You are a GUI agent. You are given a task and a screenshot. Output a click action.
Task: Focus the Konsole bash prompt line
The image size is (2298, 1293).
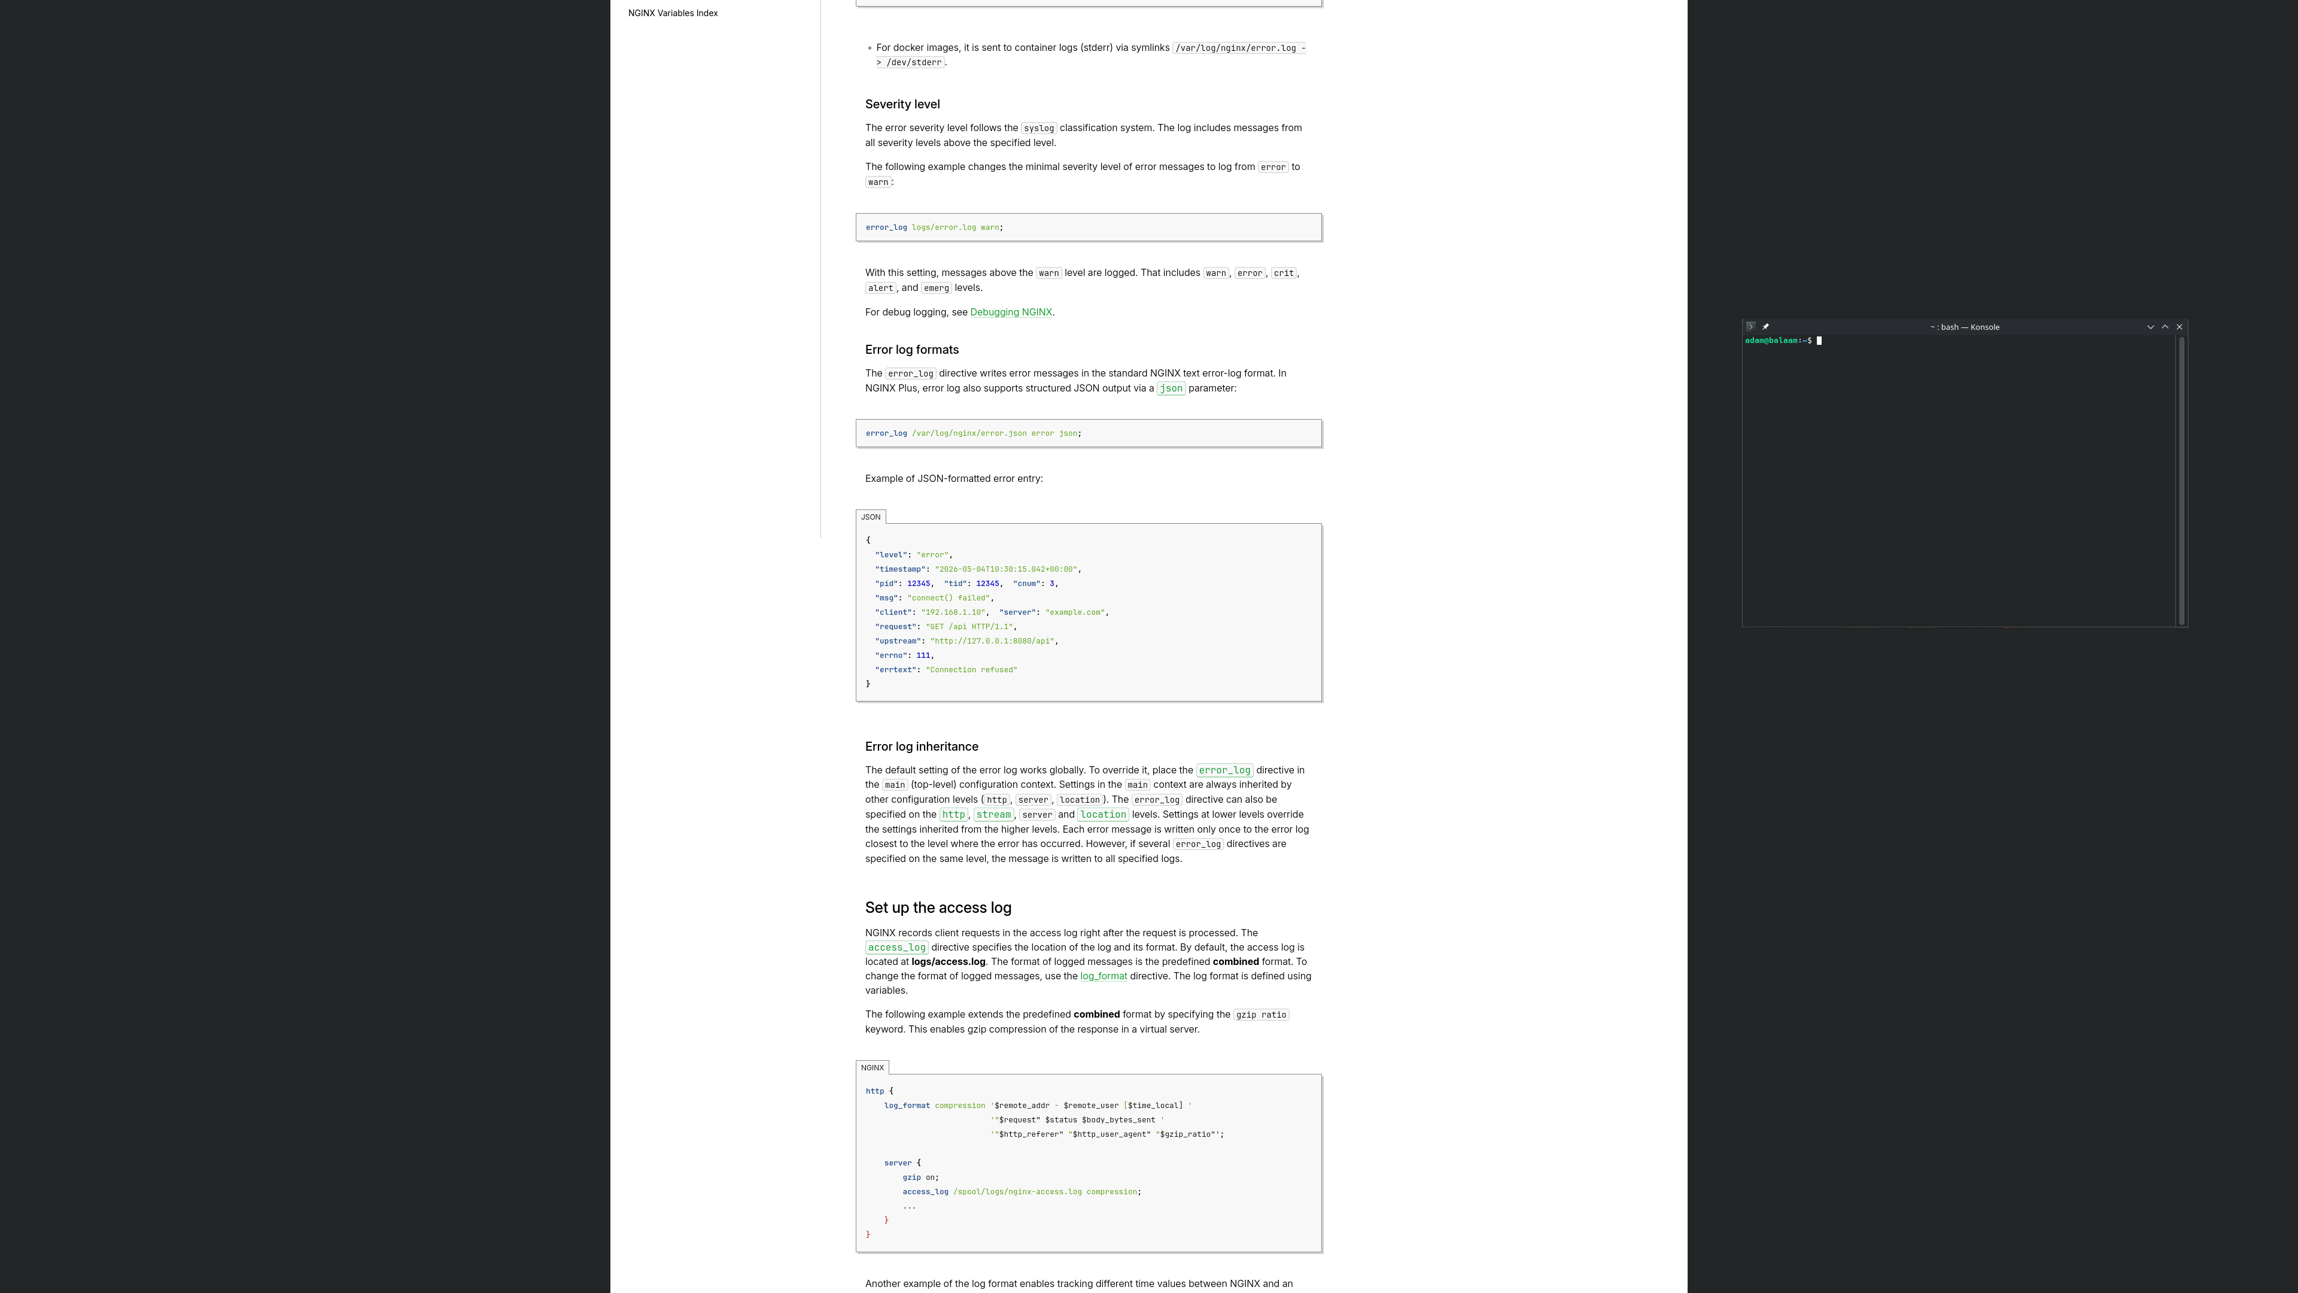[x=1782, y=340]
